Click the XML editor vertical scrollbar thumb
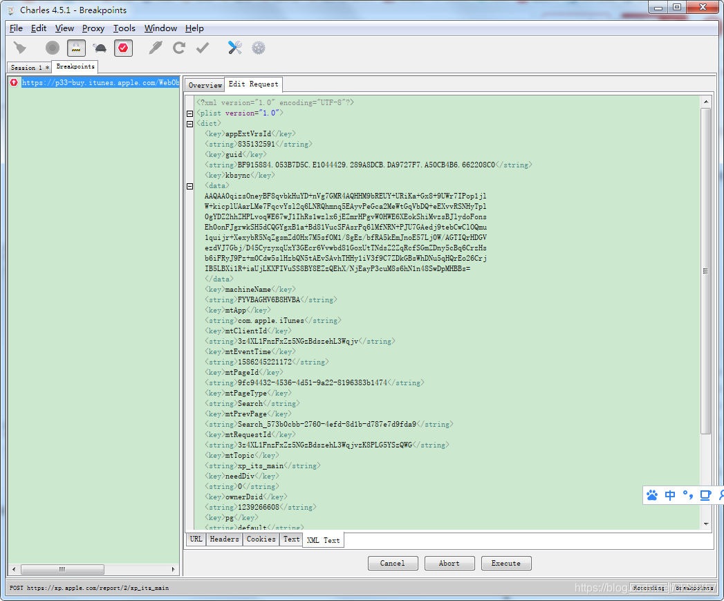Screen dimensions: 724x601 705,270
